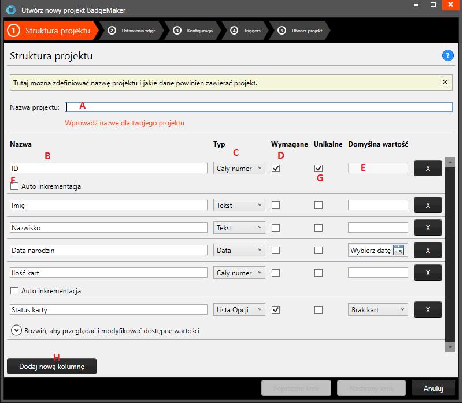This screenshot has width=463, height=403.
Task: Delete the Imię column row
Action: pos(428,205)
